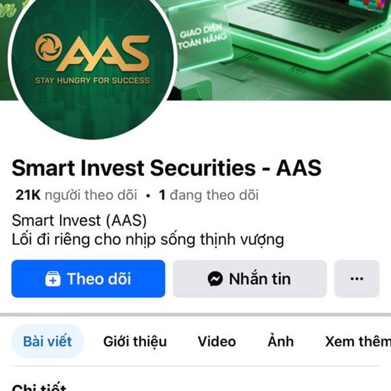Click the Messenger lightning icon
The image size is (391, 391).
[x=215, y=278]
